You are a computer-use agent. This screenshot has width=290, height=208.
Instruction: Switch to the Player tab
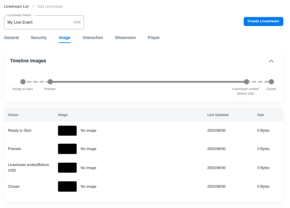(154, 38)
